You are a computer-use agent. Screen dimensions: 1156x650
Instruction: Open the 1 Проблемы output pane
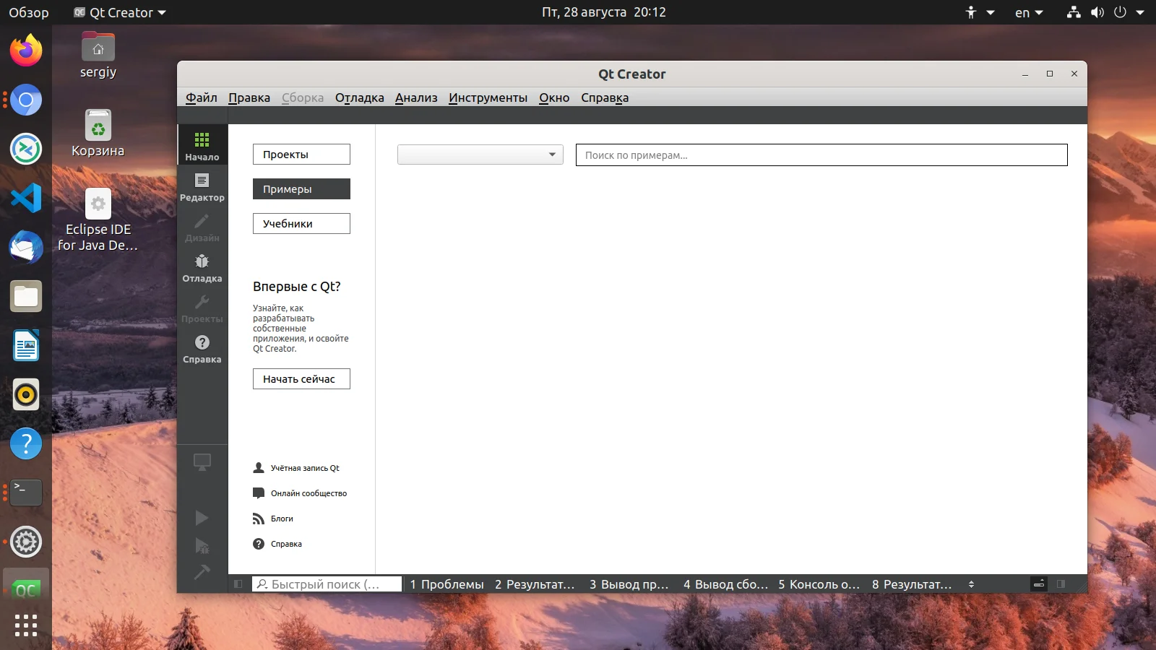coord(447,584)
